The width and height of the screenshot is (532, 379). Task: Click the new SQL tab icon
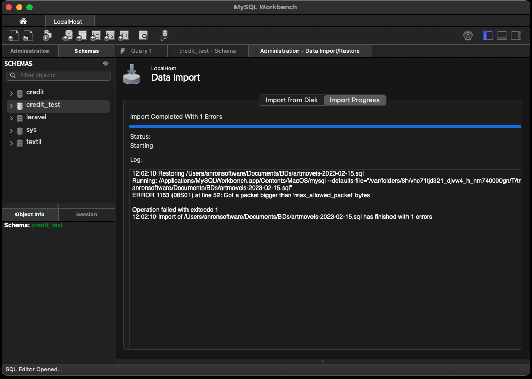click(13, 36)
